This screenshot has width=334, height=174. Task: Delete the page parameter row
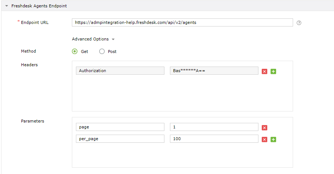coord(264,128)
